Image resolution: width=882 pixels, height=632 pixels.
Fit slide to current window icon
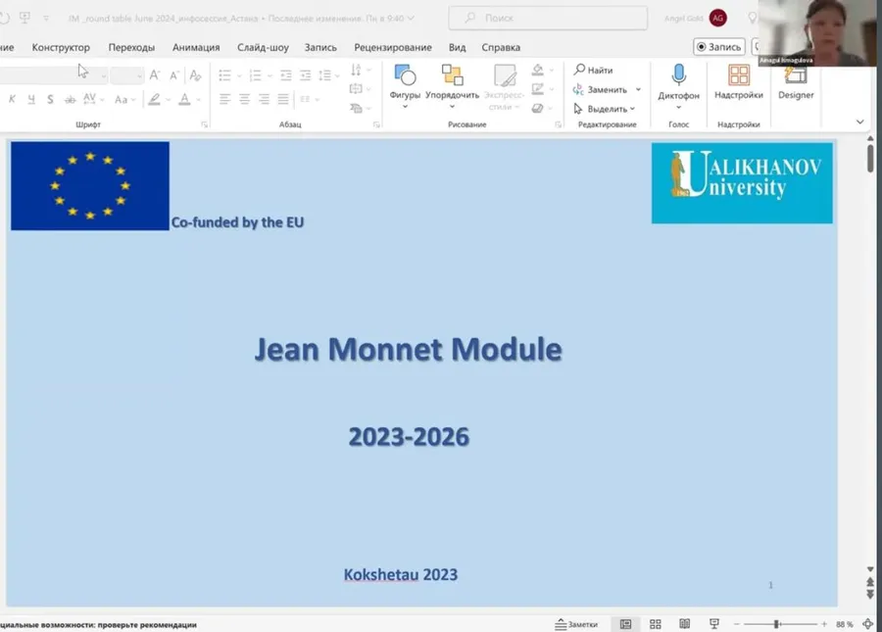tap(867, 624)
